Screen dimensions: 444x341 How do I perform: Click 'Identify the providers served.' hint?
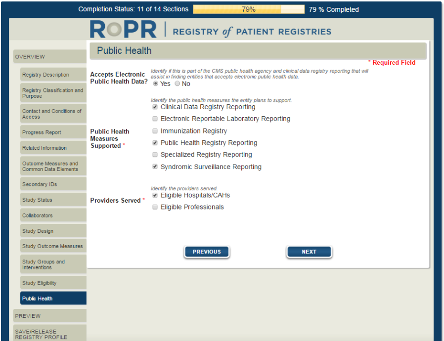tap(184, 188)
